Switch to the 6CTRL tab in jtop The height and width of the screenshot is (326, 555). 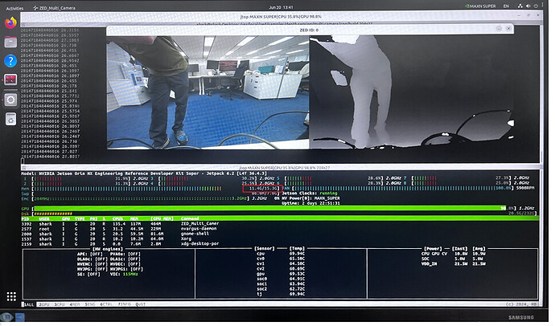tap(106, 304)
